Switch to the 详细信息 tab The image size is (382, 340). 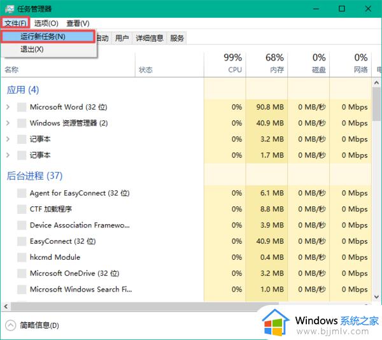click(150, 38)
